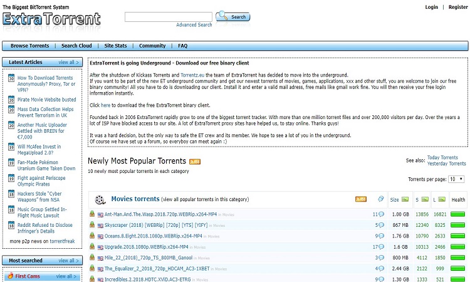Open Advanced Search link

pos(194,25)
